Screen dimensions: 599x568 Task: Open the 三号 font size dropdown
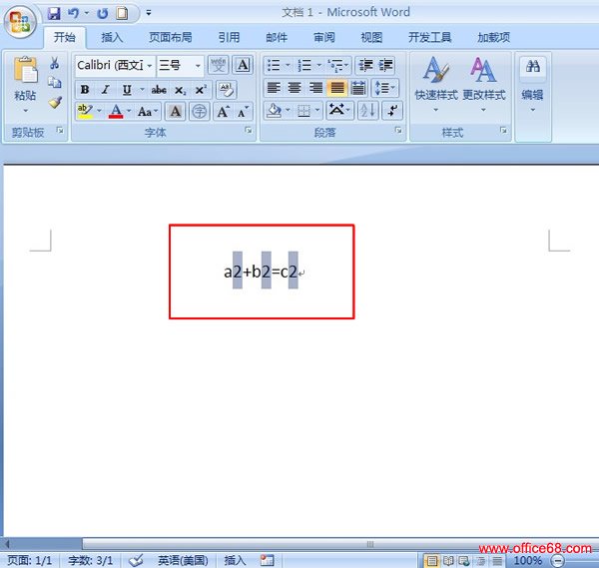click(198, 66)
